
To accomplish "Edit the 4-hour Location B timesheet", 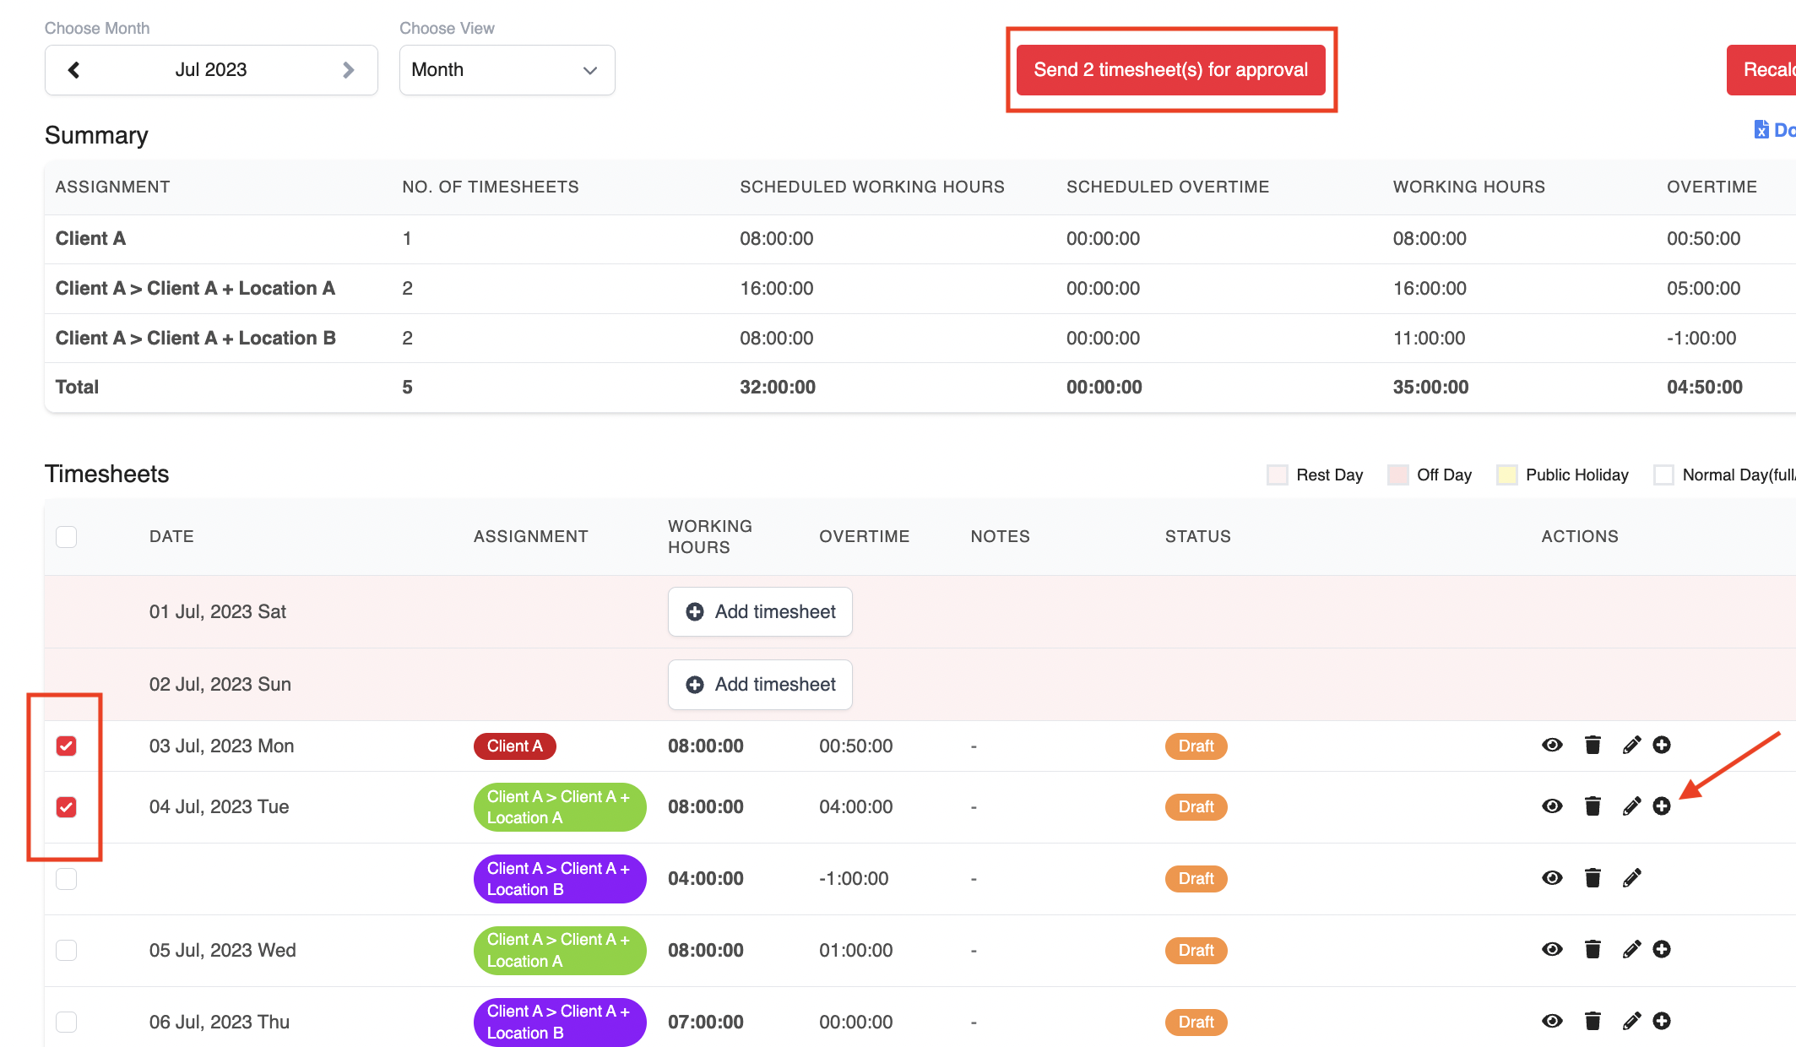I will [1631, 878].
